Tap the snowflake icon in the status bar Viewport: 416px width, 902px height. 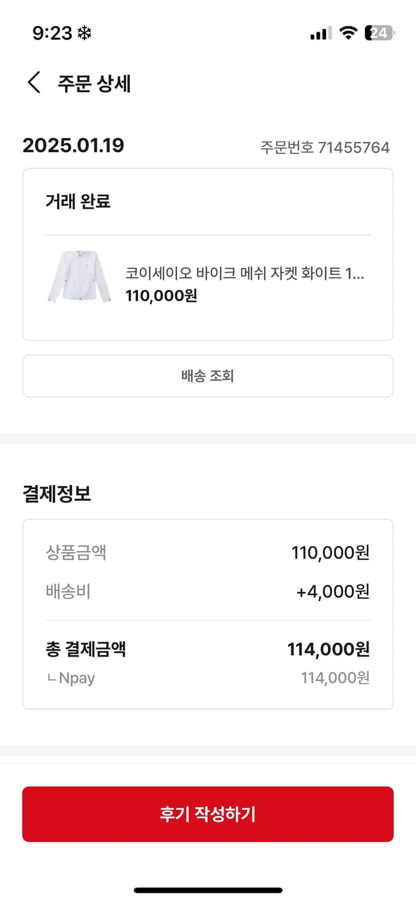coord(85,33)
